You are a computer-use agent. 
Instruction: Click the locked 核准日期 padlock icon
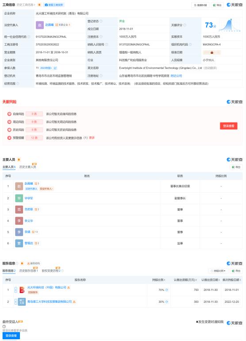coord(212,52)
